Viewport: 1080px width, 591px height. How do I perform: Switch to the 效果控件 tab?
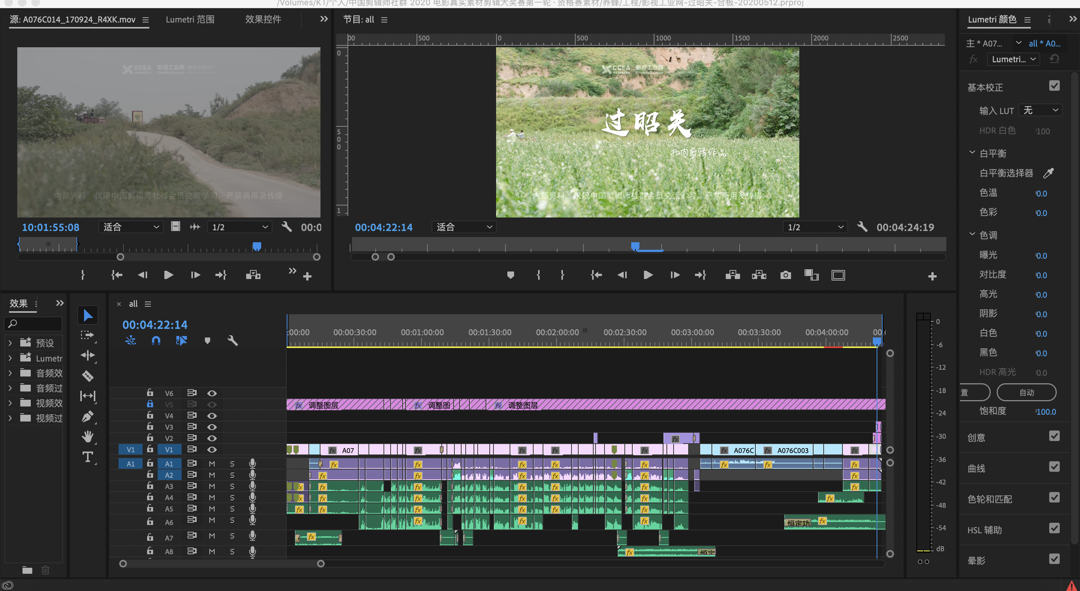click(263, 19)
